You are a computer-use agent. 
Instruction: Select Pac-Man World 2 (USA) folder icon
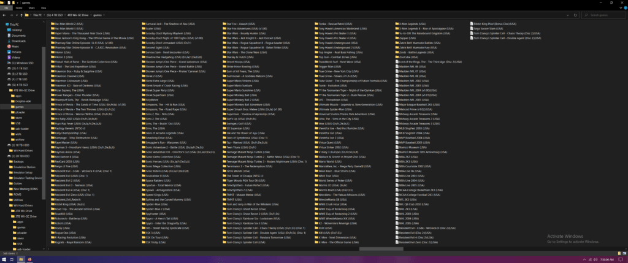pyautogui.click(x=53, y=24)
